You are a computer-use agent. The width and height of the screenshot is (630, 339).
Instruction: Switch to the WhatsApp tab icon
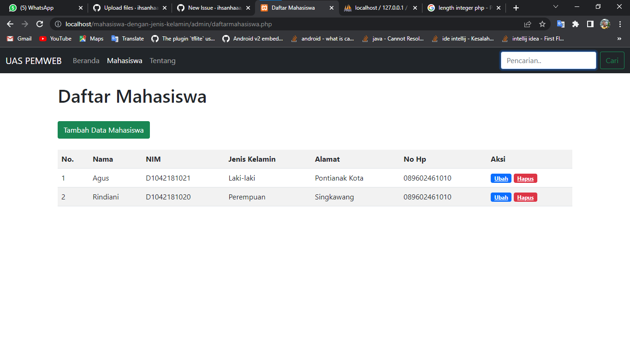coord(12,7)
